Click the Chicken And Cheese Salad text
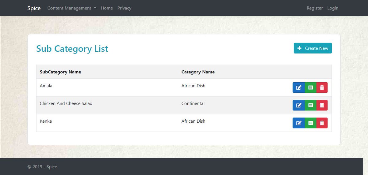The width and height of the screenshot is (368, 175). click(66, 103)
